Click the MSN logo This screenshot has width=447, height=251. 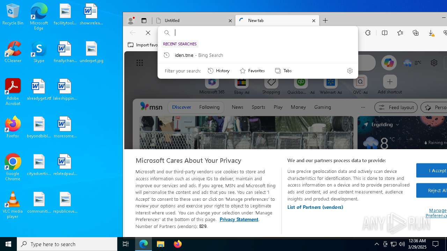pos(151,107)
